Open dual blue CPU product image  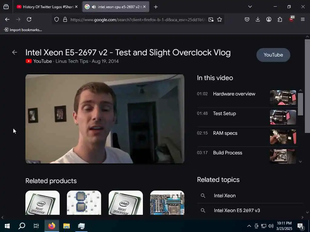tap(84, 203)
